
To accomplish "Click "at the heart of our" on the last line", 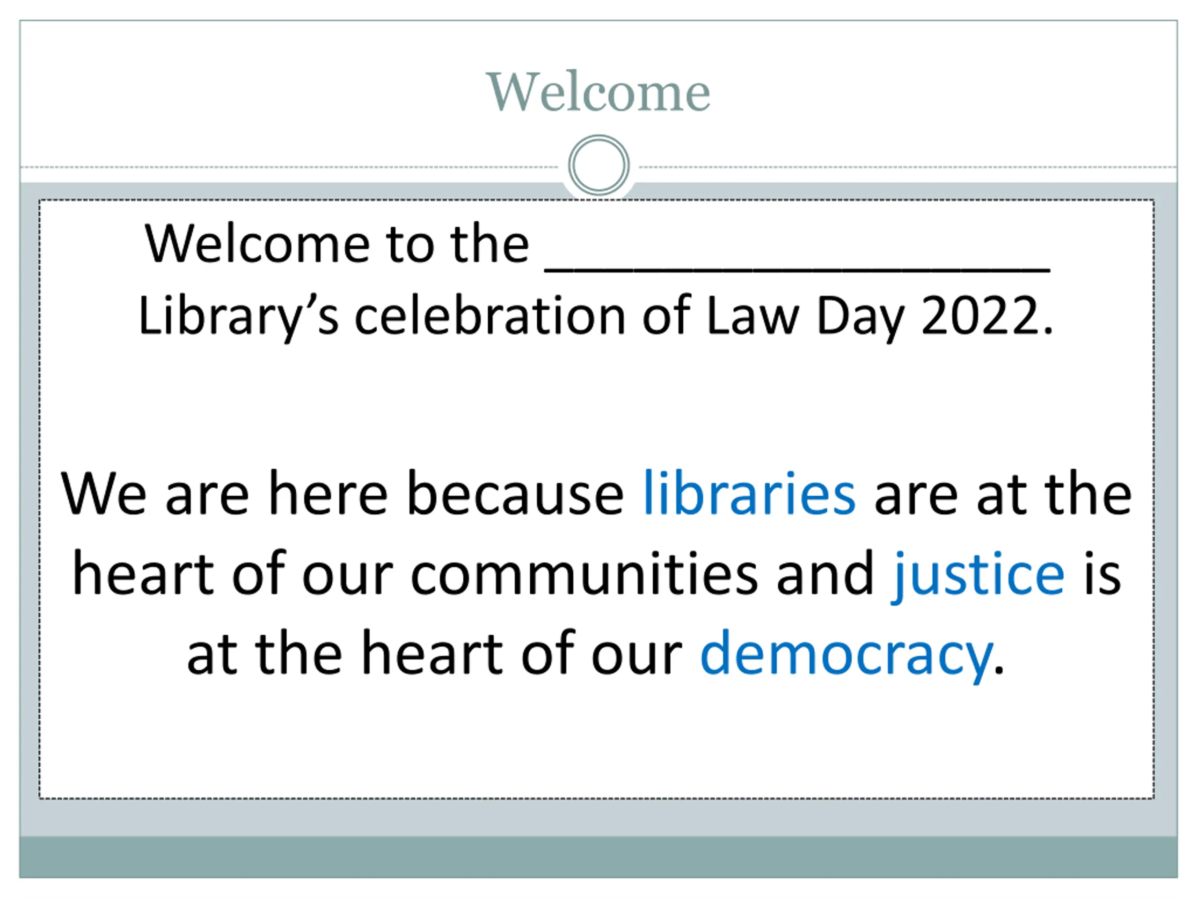I will (434, 653).
